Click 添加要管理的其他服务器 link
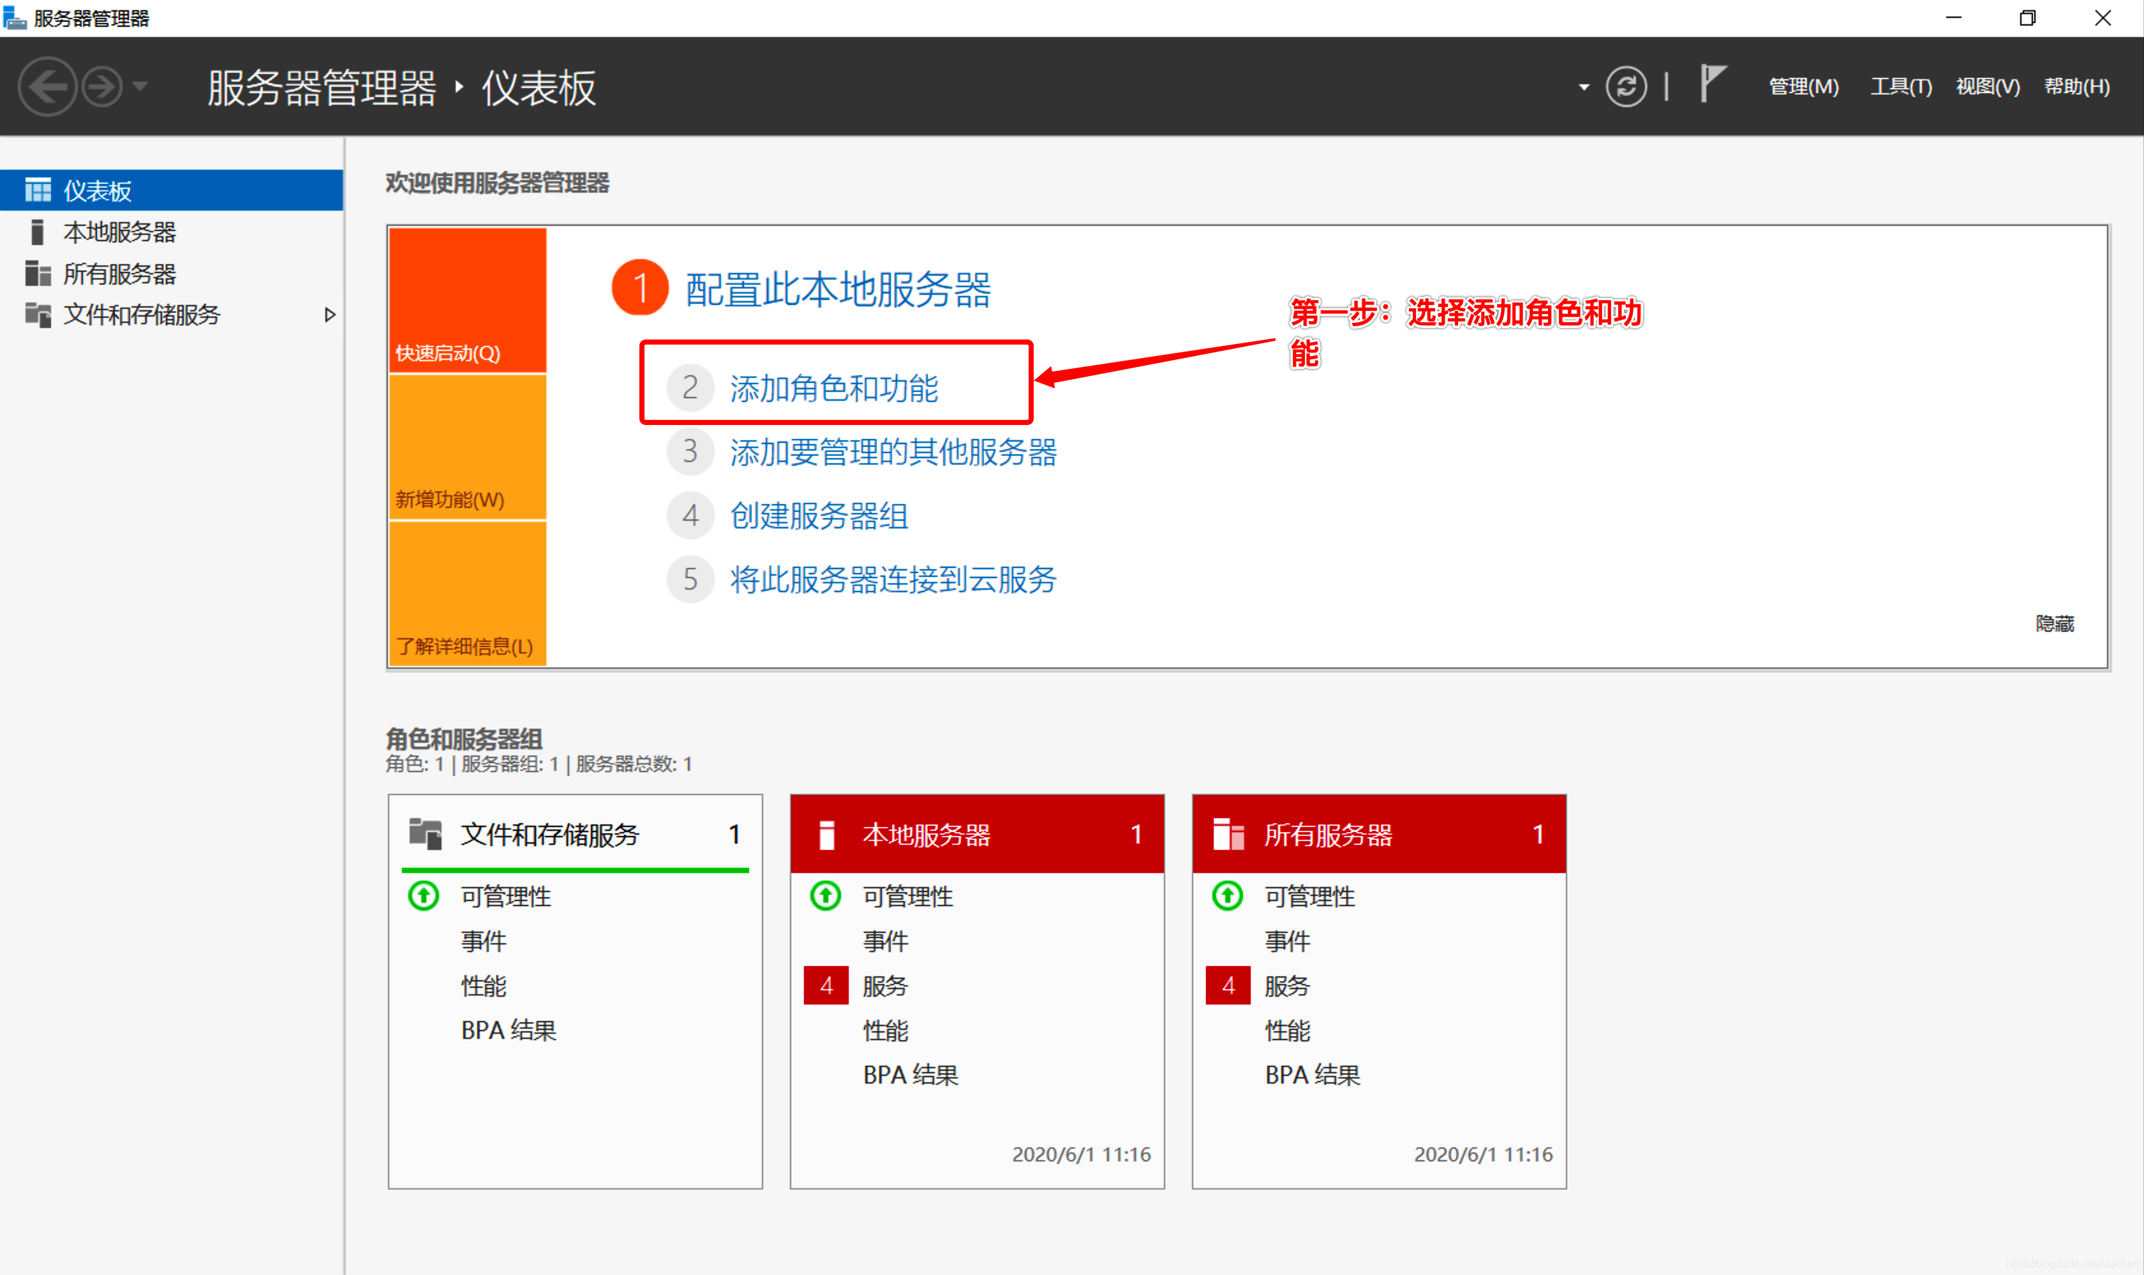Image resolution: width=2144 pixels, height=1275 pixels. (893, 451)
